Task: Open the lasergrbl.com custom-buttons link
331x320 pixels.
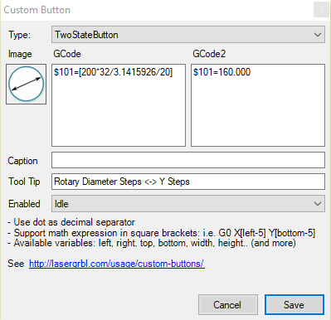Action: (x=117, y=264)
